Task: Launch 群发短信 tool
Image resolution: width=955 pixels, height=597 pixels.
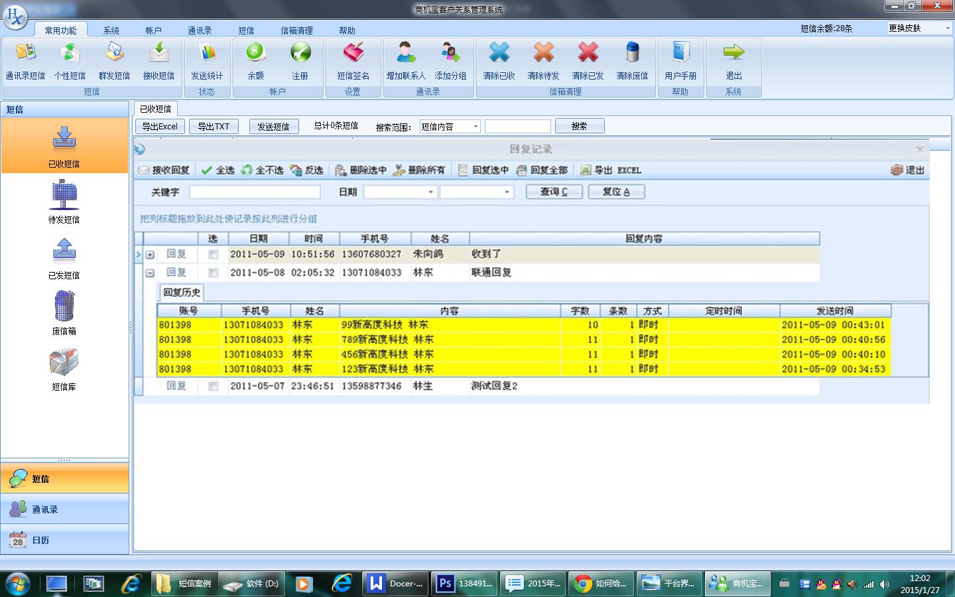Action: click(114, 62)
